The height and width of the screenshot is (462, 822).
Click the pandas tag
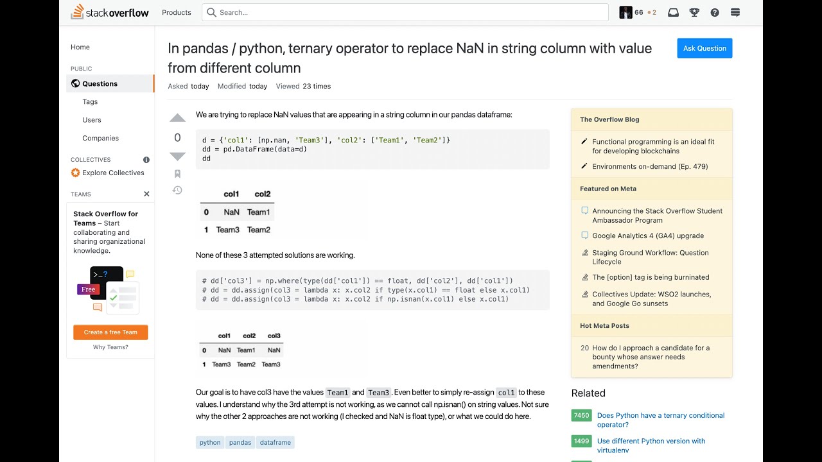click(x=240, y=442)
